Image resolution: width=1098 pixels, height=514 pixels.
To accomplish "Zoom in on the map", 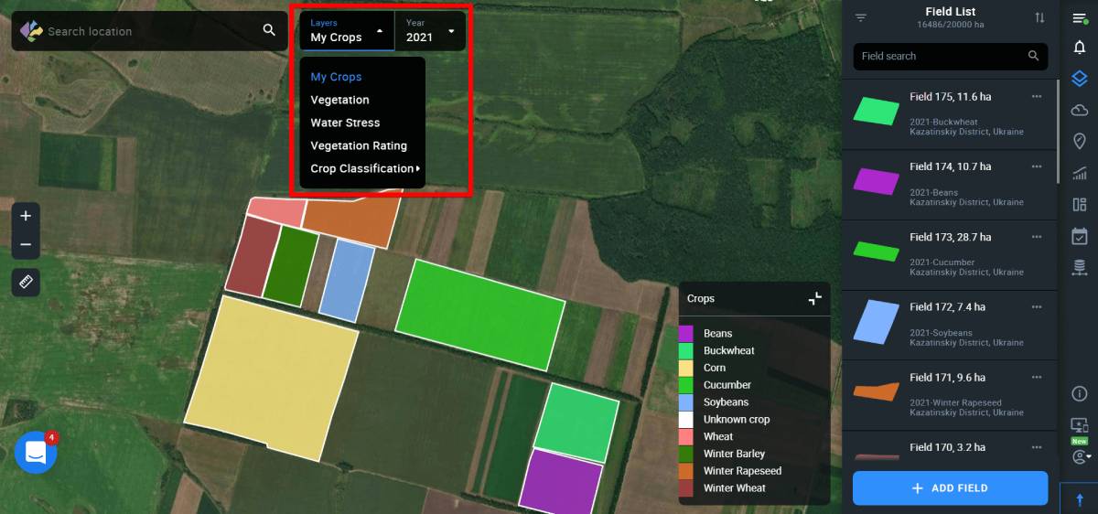I will pyautogui.click(x=26, y=216).
